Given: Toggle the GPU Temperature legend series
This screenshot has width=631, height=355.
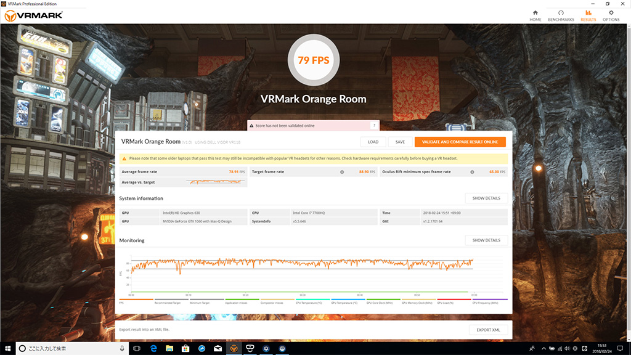Looking at the screenshot, I should pos(348,301).
